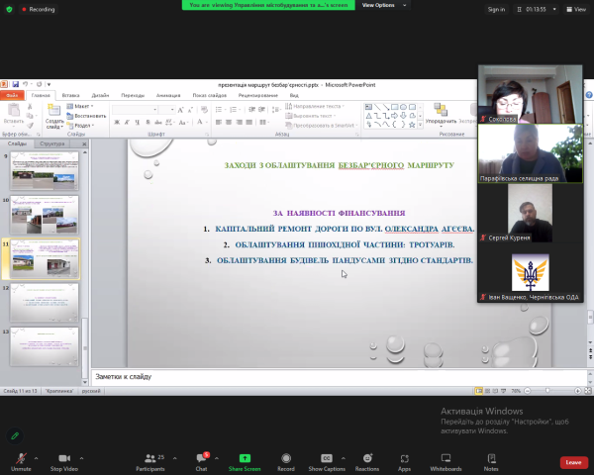Toggle Stop Video camera button
This screenshot has height=475, width=594.
[64, 459]
